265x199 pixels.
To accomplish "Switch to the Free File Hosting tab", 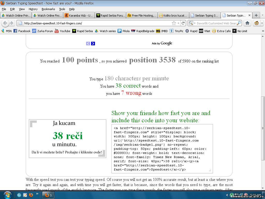I will (x=142, y=15).
